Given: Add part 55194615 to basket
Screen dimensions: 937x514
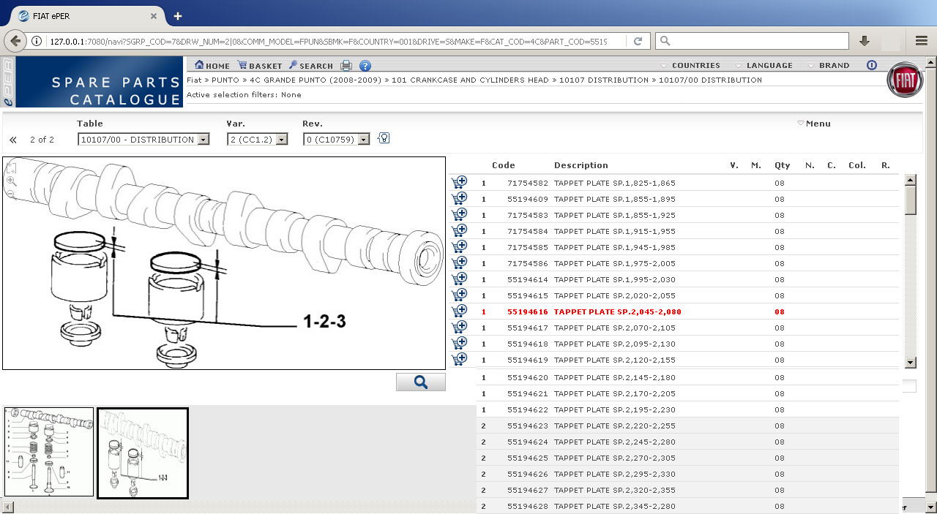Looking at the screenshot, I should tap(459, 295).
